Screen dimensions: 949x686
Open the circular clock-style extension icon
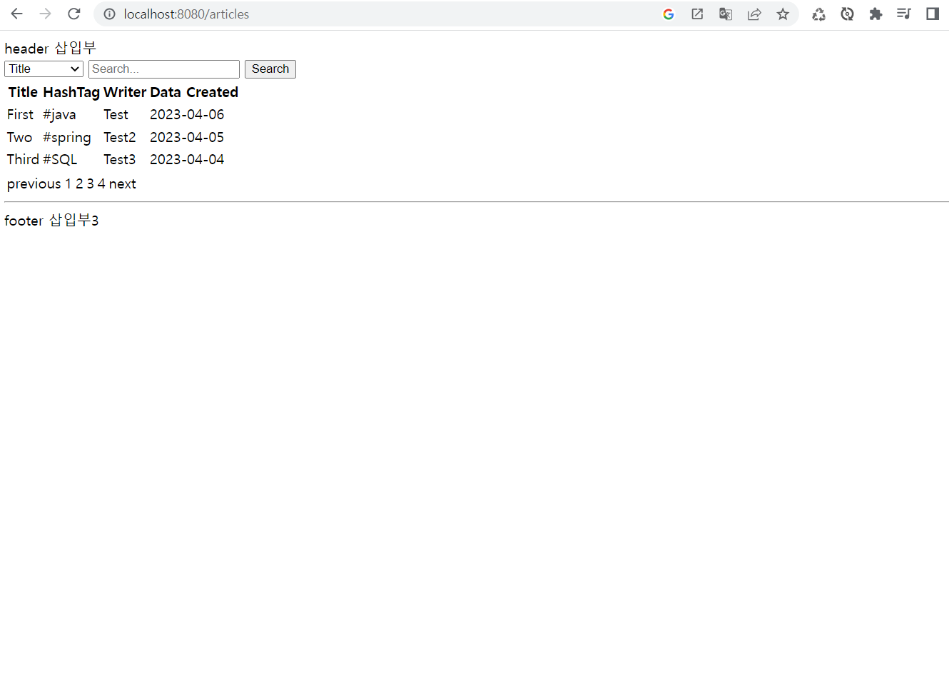coord(847,14)
